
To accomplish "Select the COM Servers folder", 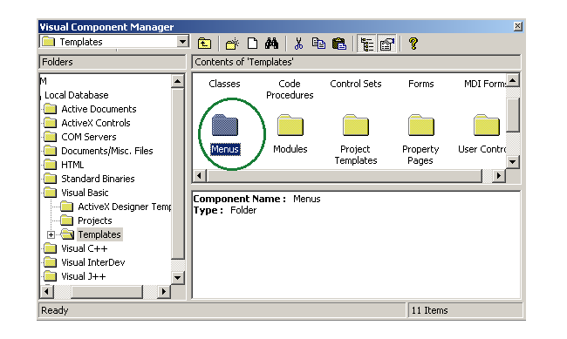I will coord(89,137).
